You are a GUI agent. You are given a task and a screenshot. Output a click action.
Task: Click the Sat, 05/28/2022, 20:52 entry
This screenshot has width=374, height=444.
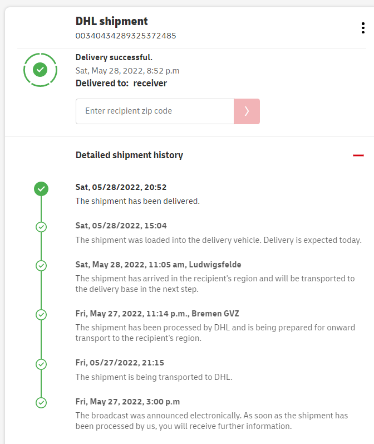click(121, 187)
